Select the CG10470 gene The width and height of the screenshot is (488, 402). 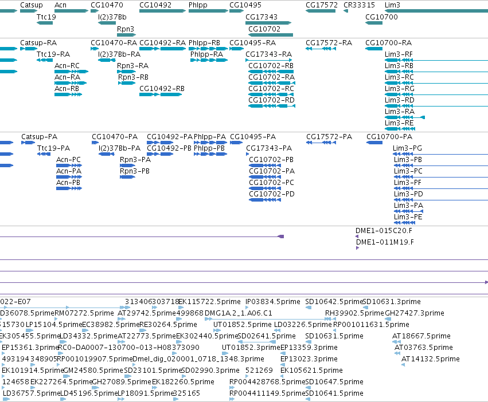pyautogui.click(x=95, y=11)
